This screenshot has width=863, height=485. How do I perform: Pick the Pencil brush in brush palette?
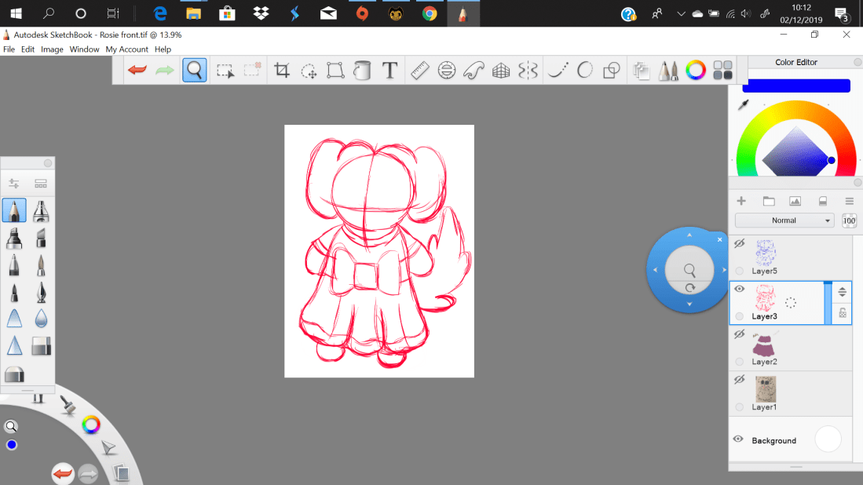click(14, 210)
